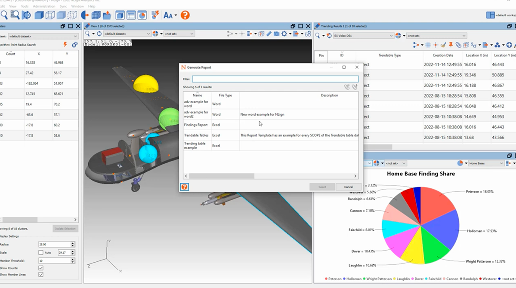Select the Findings Report row
Image resolution: width=516 pixels, height=288 pixels.
click(271, 125)
